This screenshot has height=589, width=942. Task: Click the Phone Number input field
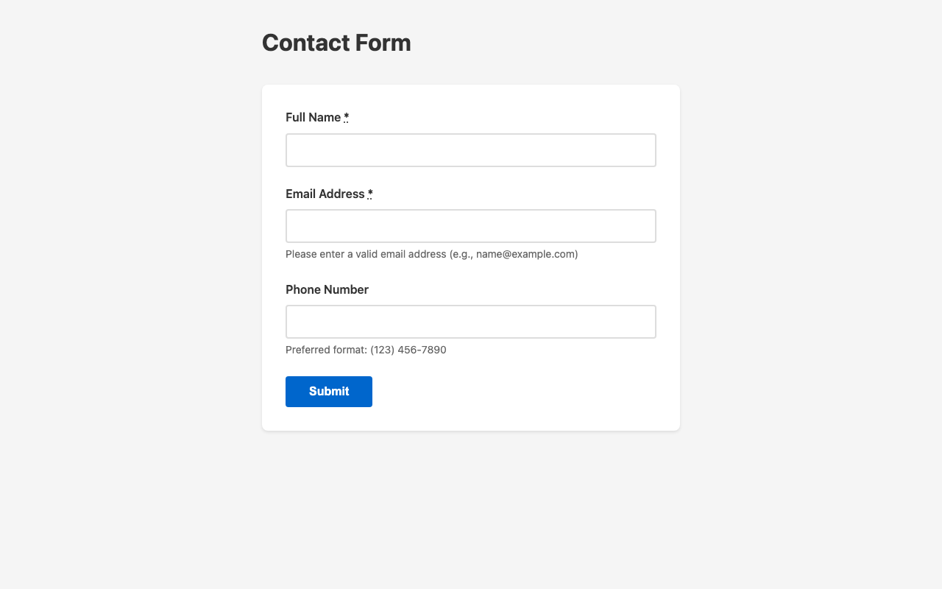click(470, 321)
